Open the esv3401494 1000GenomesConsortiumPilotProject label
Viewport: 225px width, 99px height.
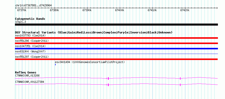tap(90, 62)
